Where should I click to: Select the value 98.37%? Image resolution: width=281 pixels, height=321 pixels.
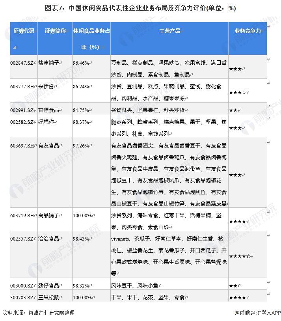point(81,122)
